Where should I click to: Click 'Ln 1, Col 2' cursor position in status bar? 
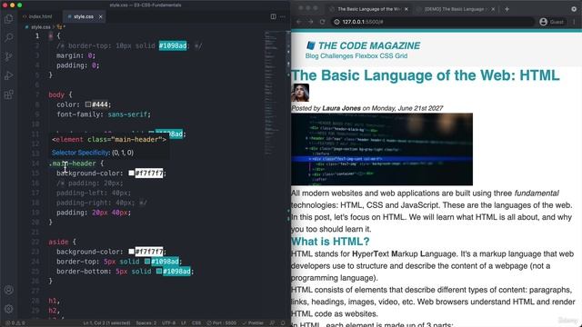[x=106, y=323]
